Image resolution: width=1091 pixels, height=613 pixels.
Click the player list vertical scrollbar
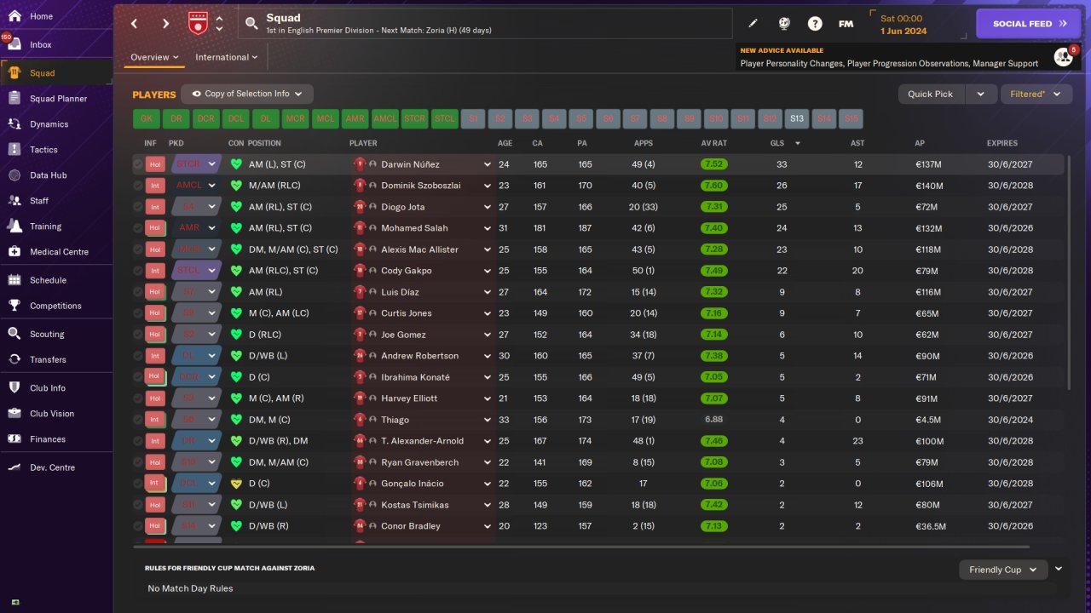coord(1067,272)
